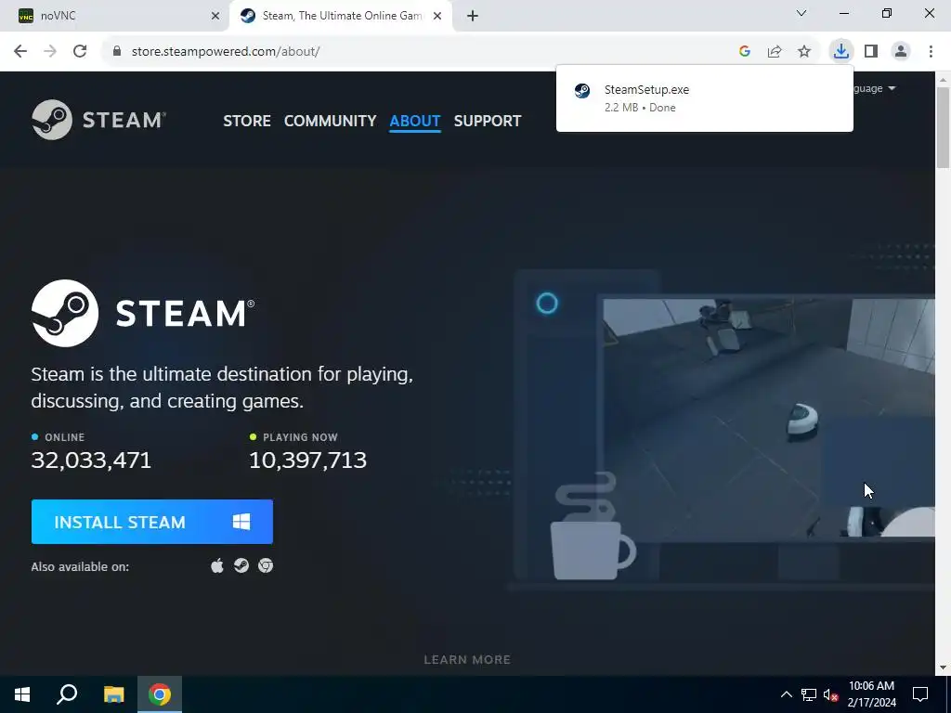The image size is (951, 713).
Task: Click the PLAYING NOW count 10,397,713
Action: (x=308, y=460)
